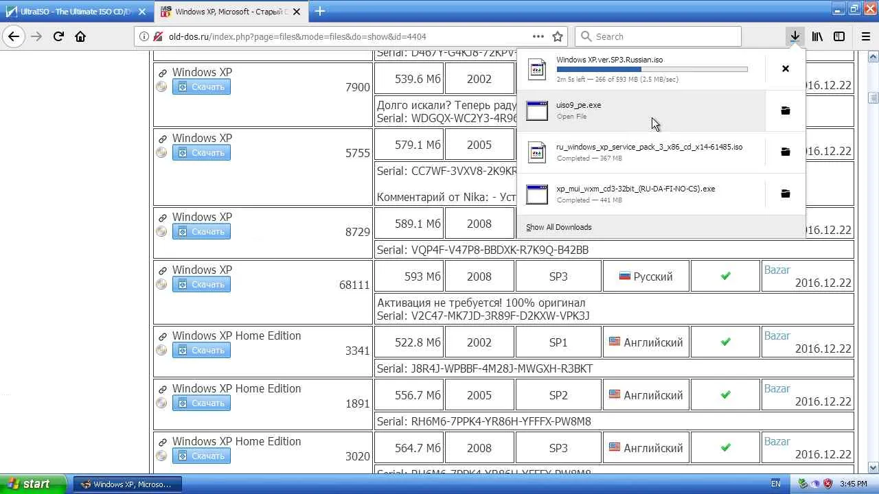Open ru_windows_xp_service_pack_3_x86_cd_x14-61485.iso download entry

point(641,152)
